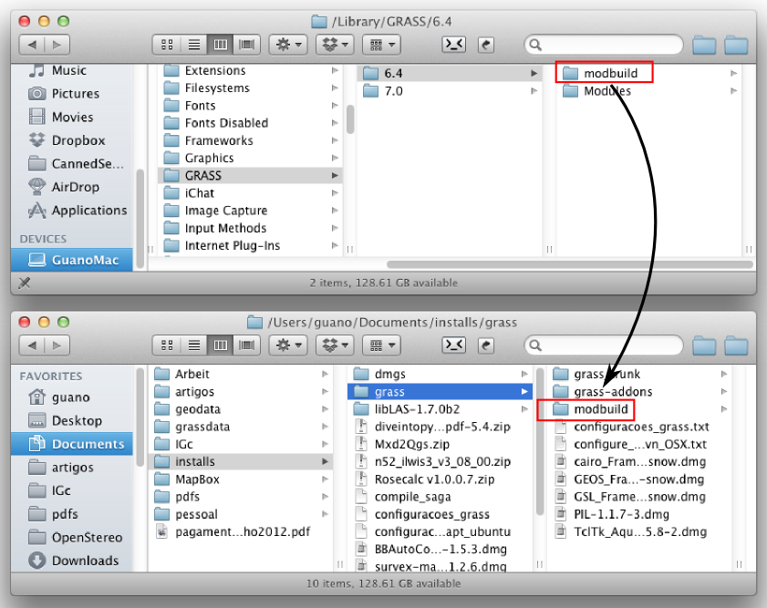Select the highlighted grass folder
The width and height of the screenshot is (767, 608).
click(x=441, y=391)
